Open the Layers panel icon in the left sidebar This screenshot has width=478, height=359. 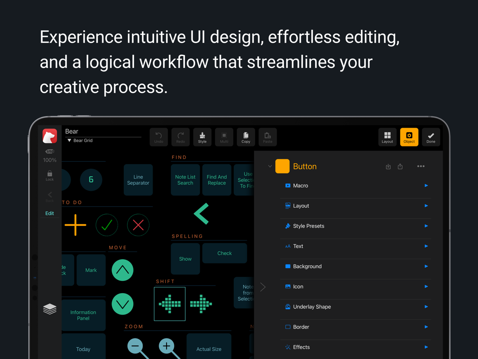pos(49,309)
